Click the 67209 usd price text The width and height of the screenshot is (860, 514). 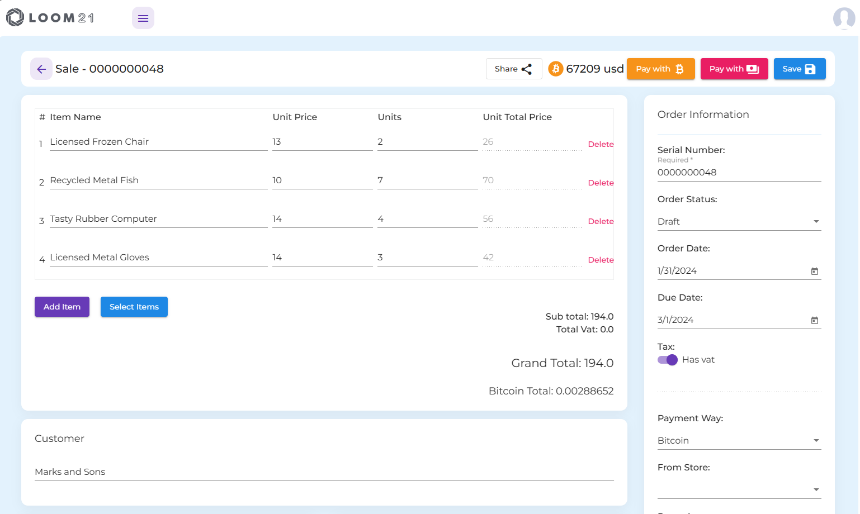pos(595,69)
